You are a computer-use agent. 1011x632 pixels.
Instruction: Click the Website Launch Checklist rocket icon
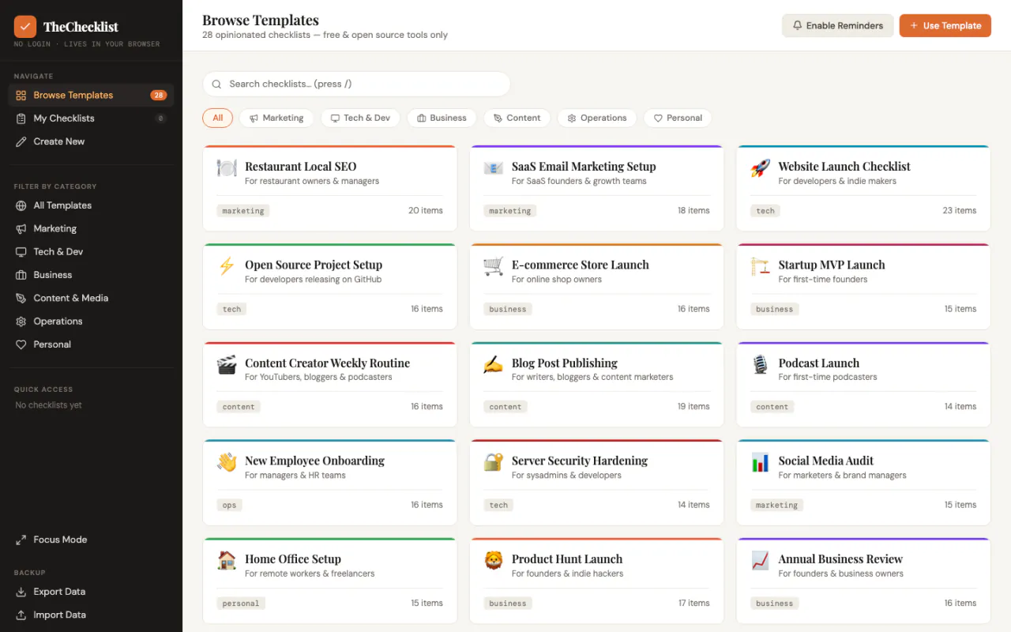760,167
